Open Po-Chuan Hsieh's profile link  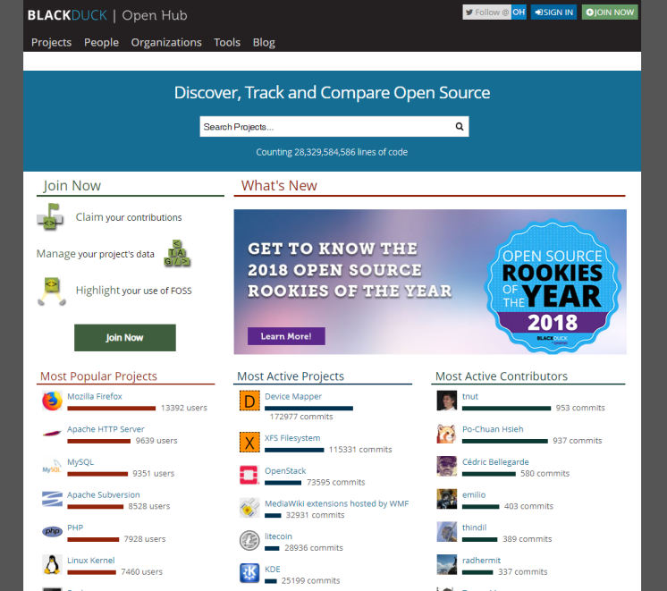click(493, 429)
